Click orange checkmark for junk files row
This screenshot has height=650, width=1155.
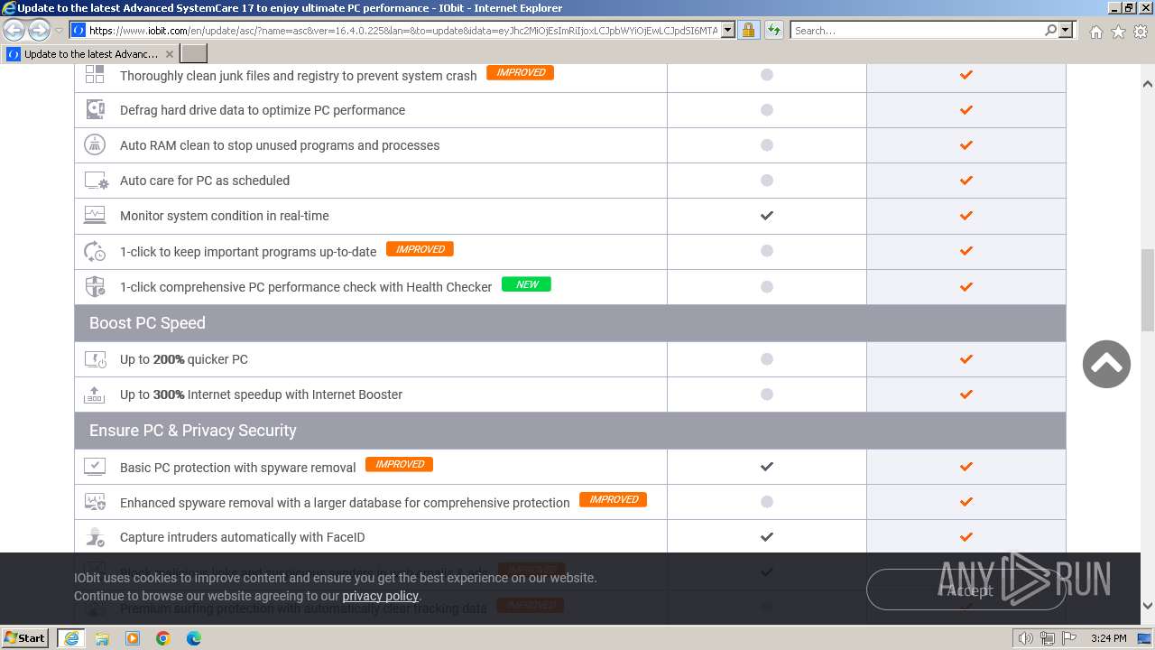[x=966, y=75]
